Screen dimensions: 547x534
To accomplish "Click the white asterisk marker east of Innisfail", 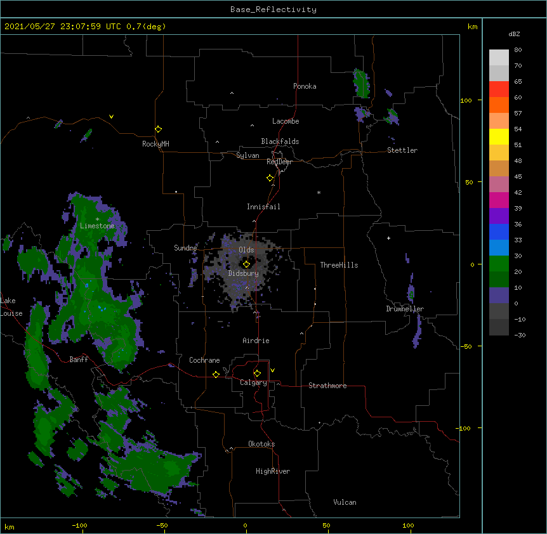I will point(319,192).
